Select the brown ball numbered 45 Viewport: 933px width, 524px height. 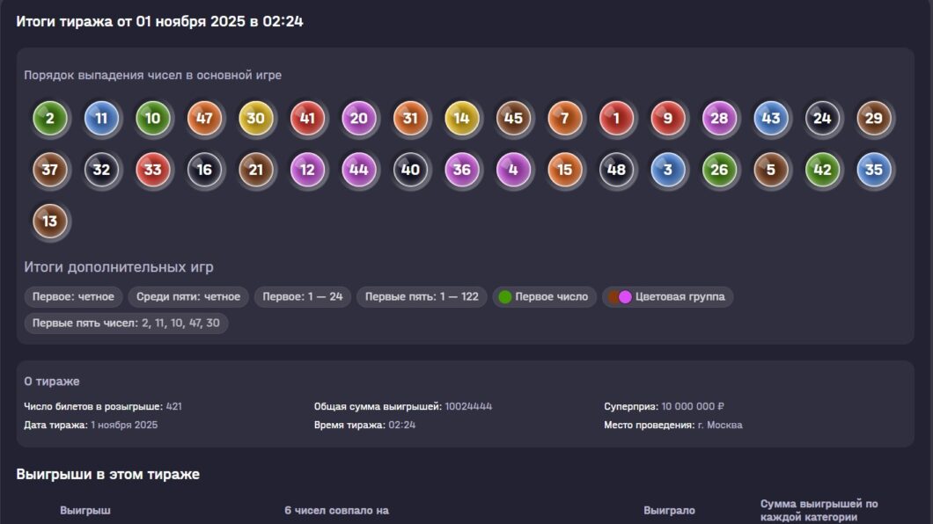coord(513,119)
